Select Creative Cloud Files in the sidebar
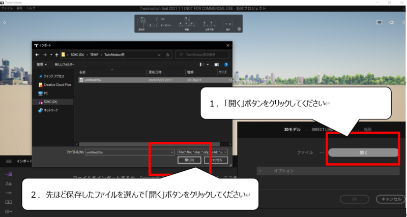 click(x=54, y=85)
